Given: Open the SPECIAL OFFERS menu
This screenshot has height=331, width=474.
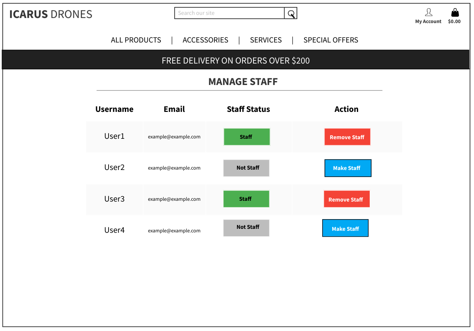Looking at the screenshot, I should (331, 40).
